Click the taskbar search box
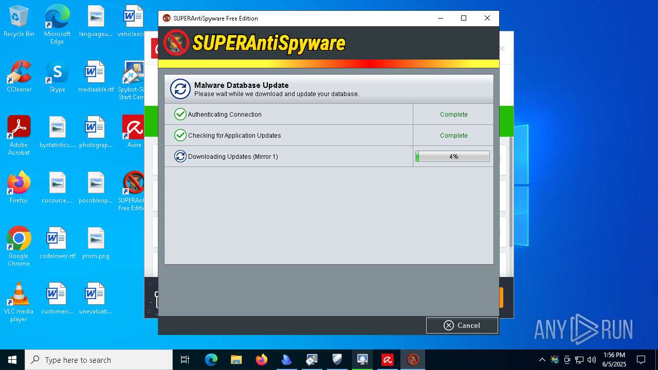Viewport: 658px width, 370px height. 99,360
